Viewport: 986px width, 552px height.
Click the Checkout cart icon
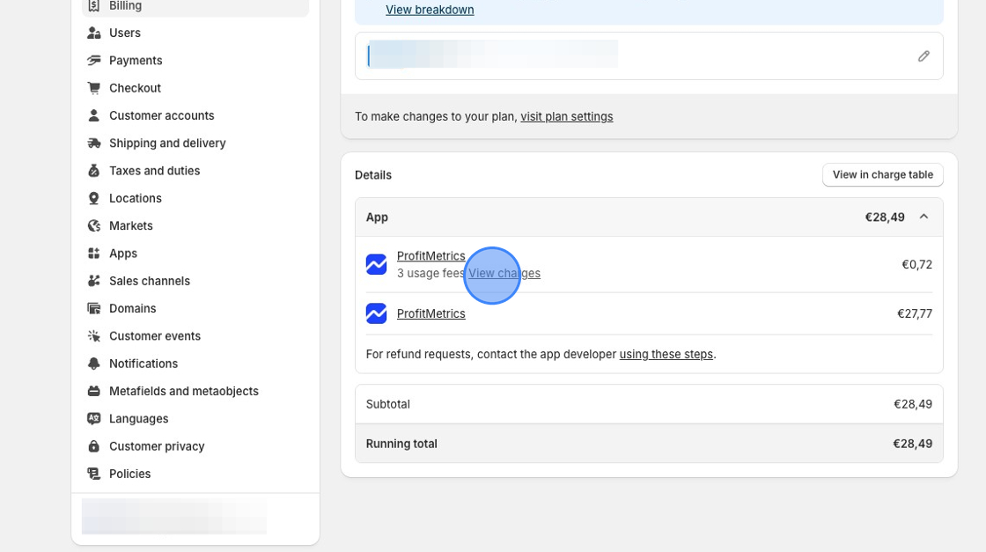click(93, 88)
